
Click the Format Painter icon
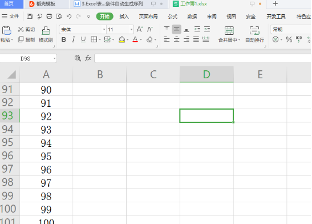(46, 31)
